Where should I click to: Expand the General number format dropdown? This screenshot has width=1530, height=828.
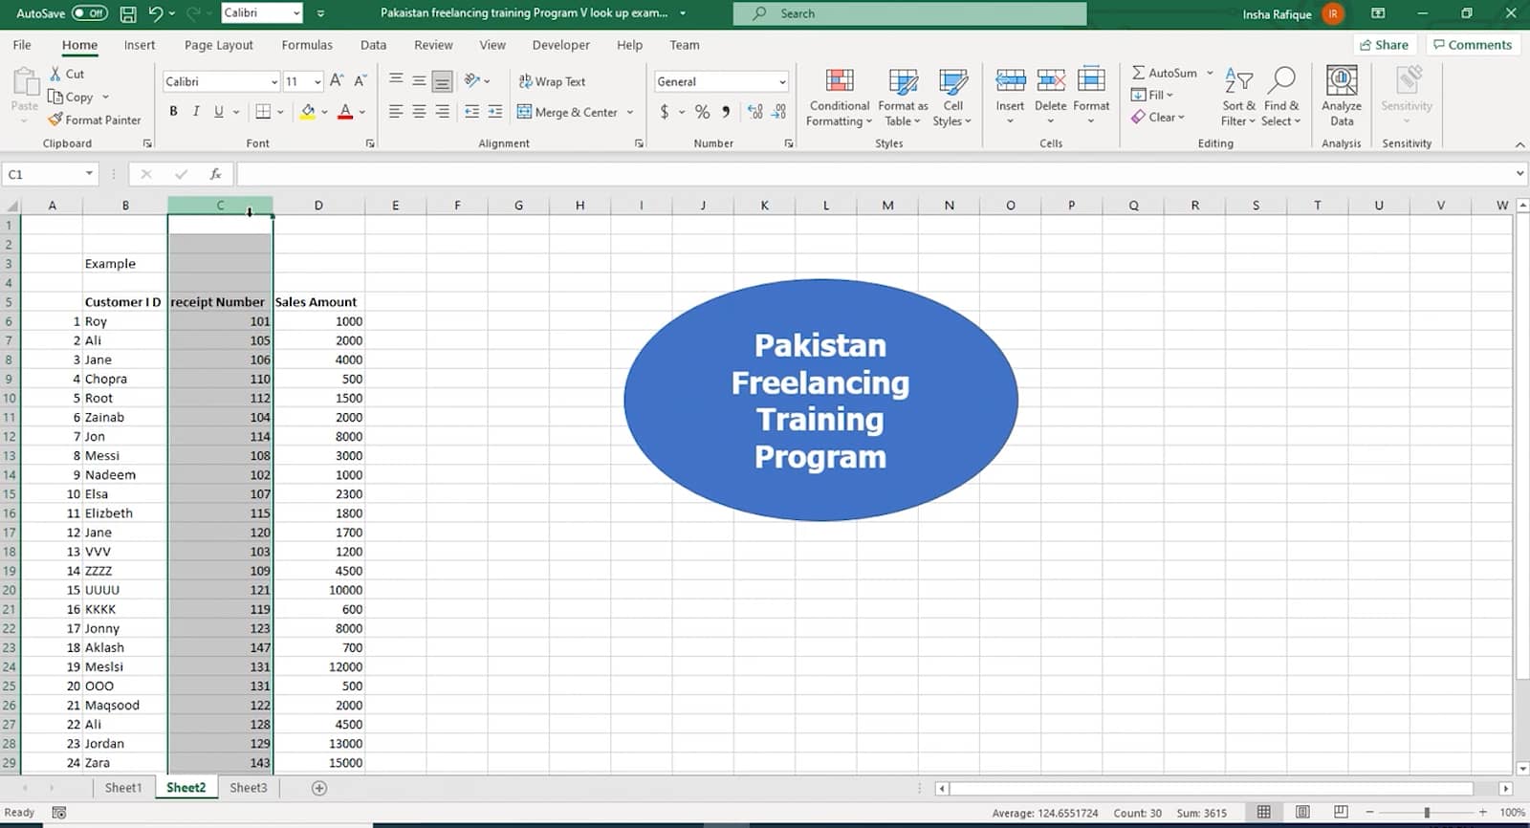coord(782,82)
